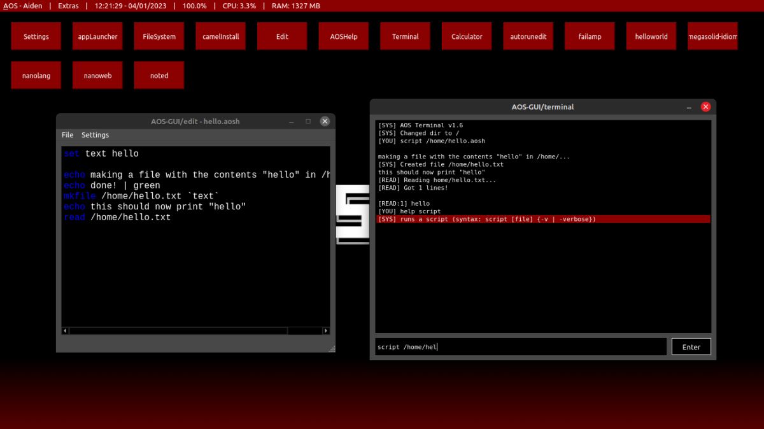The image size is (764, 429).
Task: Click the CPU usage readout
Action: [239, 6]
